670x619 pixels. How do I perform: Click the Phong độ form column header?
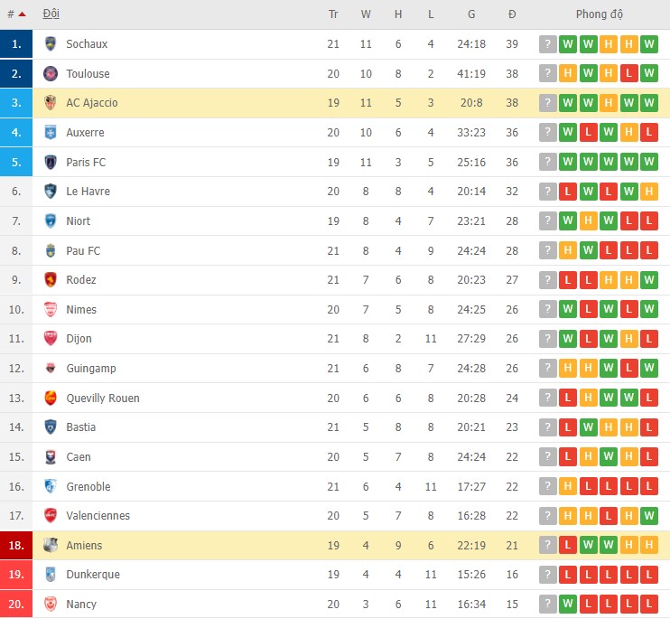(599, 14)
